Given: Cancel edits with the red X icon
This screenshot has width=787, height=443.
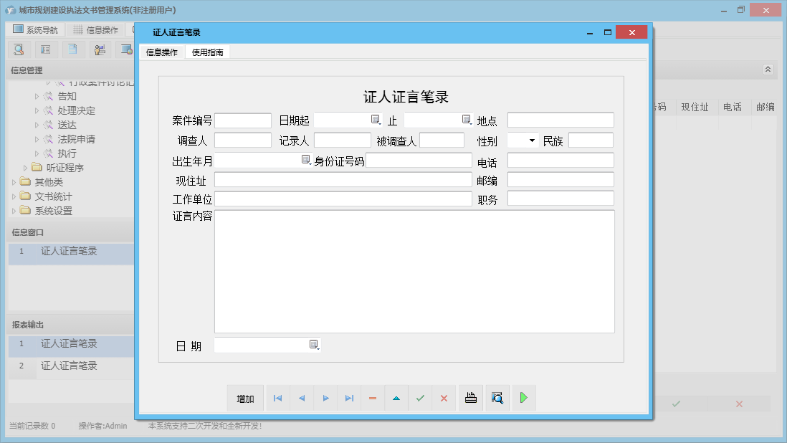Looking at the screenshot, I should coord(444,398).
